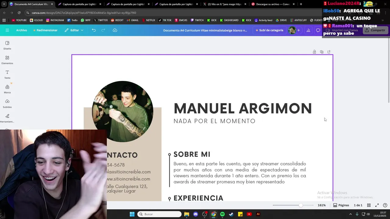Open the Canva hamburger main menu
The height and width of the screenshot is (219, 390).
click(x=7, y=30)
